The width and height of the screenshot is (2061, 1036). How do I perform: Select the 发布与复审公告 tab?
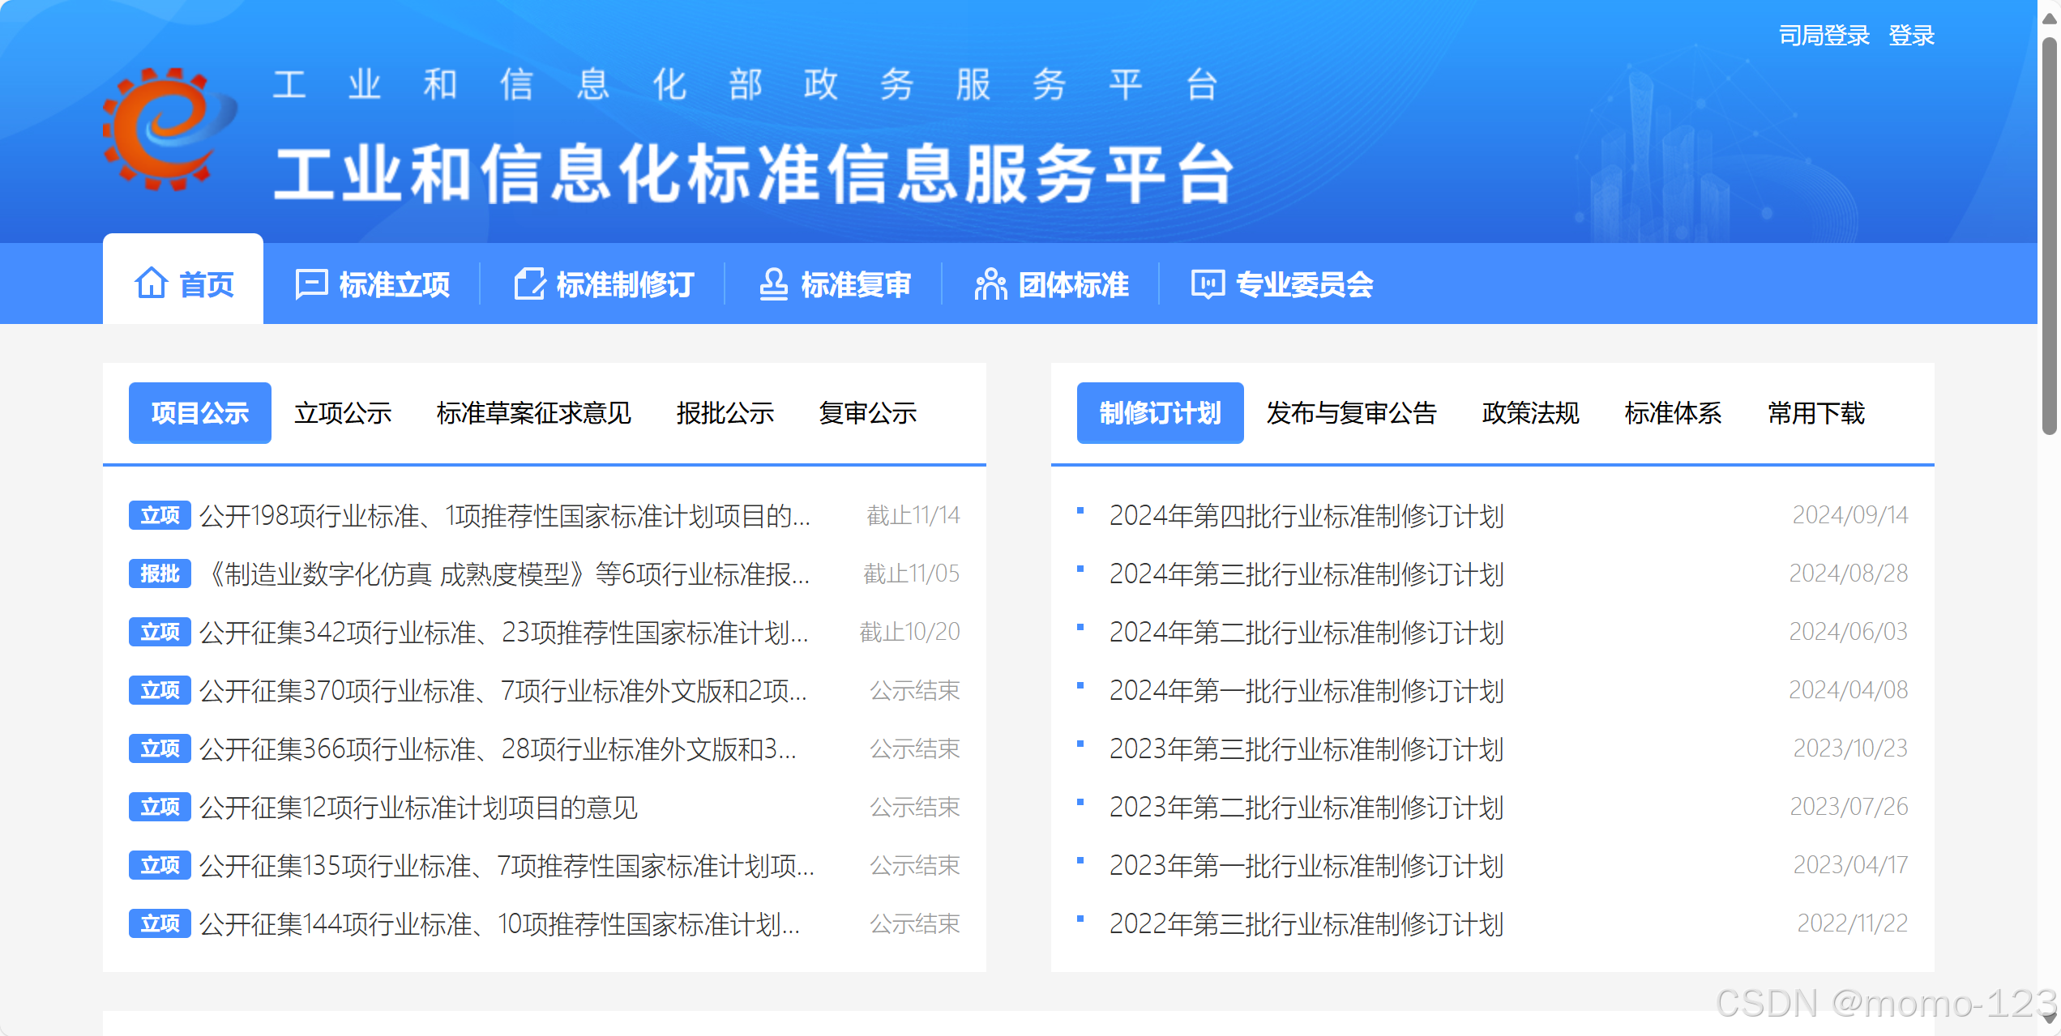(1351, 413)
